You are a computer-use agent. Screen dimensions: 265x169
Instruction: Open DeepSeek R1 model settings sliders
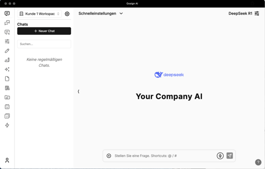(257, 14)
